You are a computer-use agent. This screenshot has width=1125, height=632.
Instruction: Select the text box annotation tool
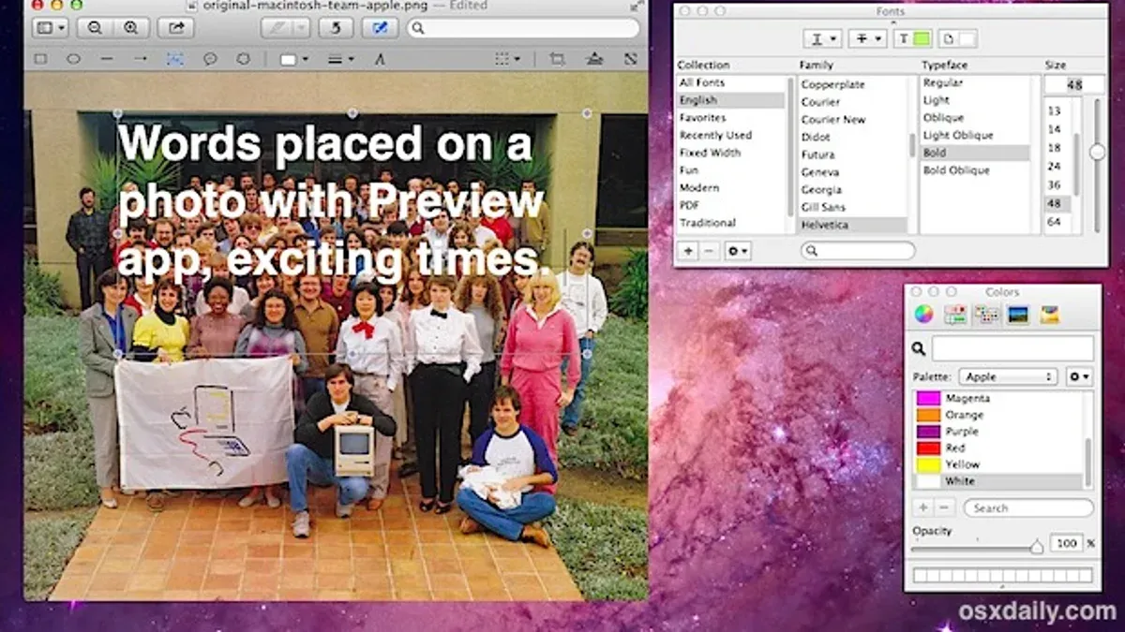175,59
